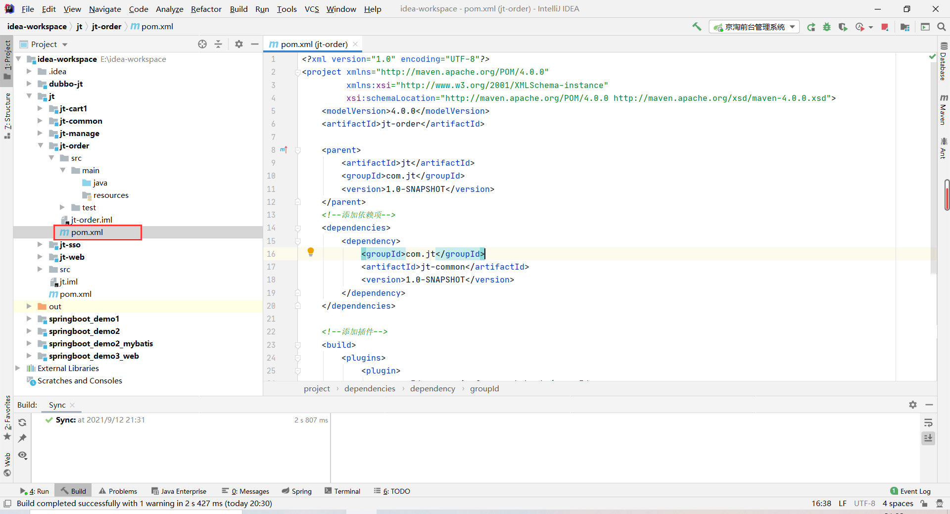
Task: Open the VCS menu
Action: (312, 9)
